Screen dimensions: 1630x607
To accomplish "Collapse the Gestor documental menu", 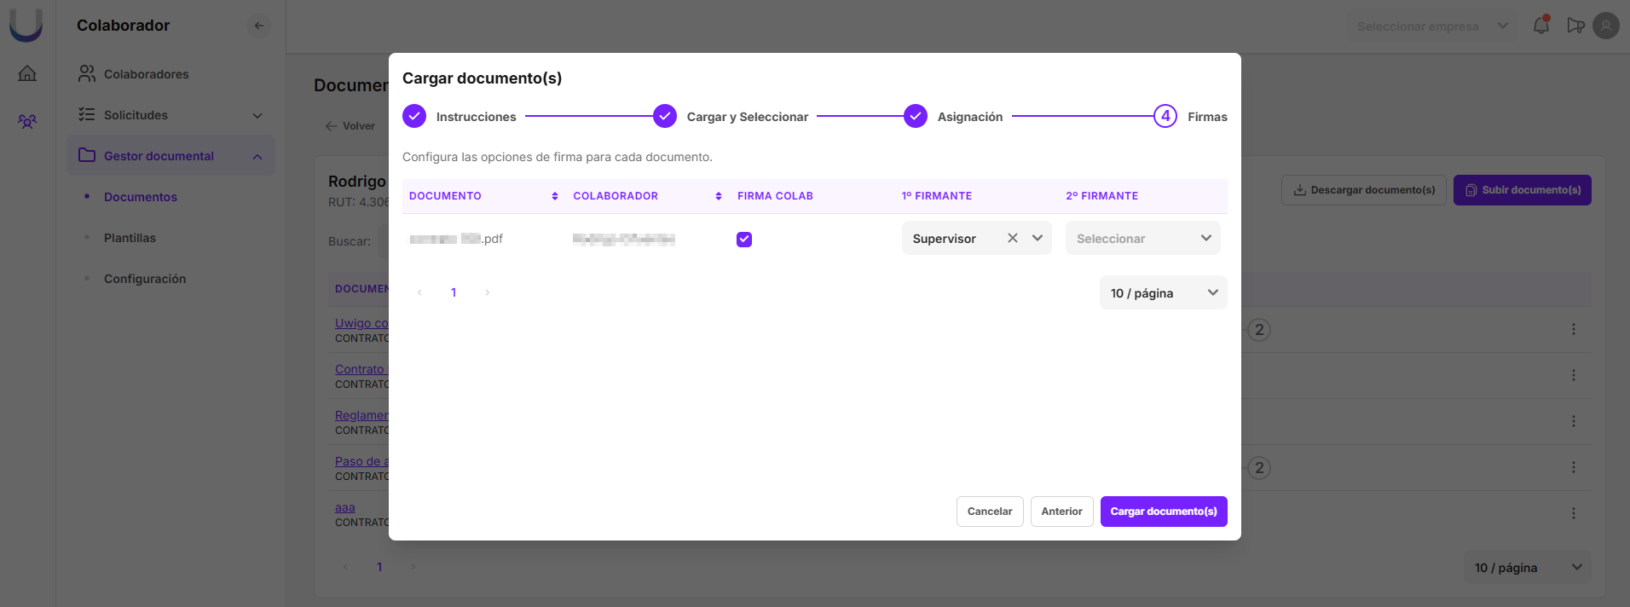I will 257,156.
